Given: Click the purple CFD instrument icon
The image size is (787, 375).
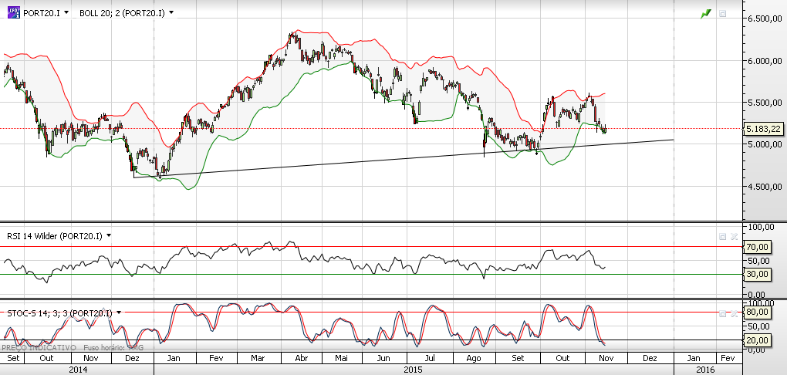Looking at the screenshot, I should [13, 13].
